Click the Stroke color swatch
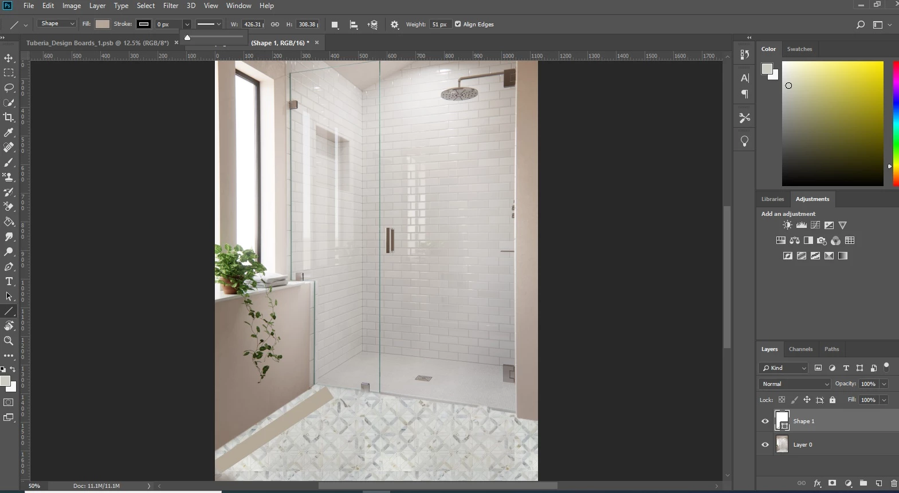Image resolution: width=899 pixels, height=493 pixels. pyautogui.click(x=144, y=24)
